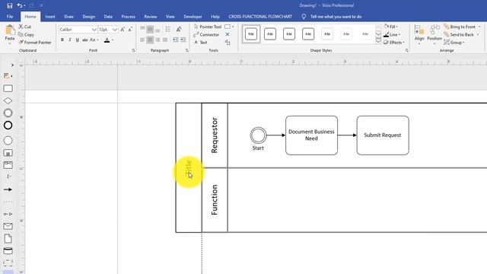The image size is (487, 274).
Task: Click the bullets list icon
Action: pos(168,29)
